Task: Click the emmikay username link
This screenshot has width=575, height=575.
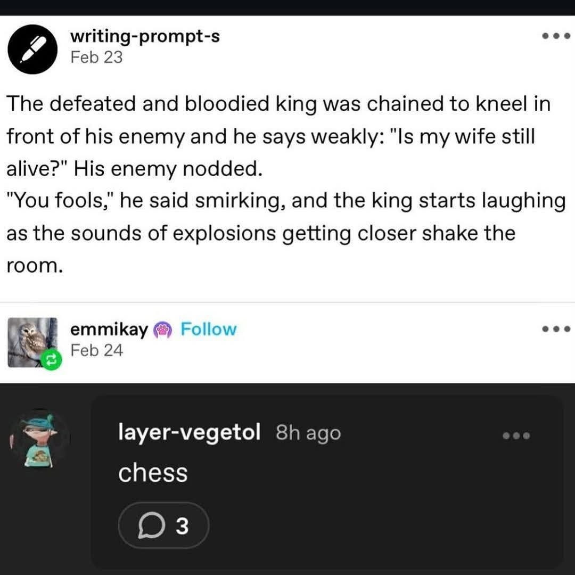Action: click(108, 329)
